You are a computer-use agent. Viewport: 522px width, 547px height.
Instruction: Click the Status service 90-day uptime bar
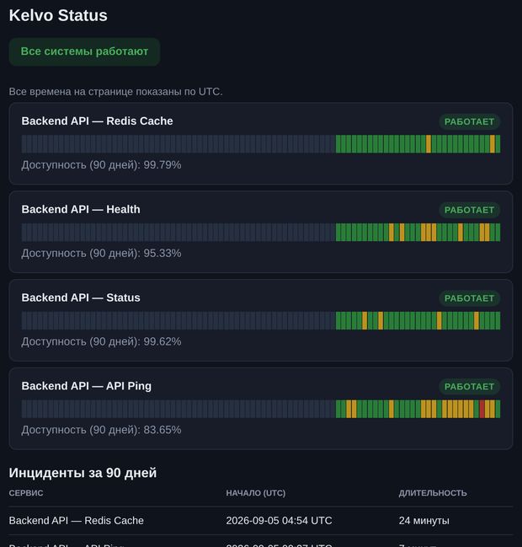pos(261,320)
